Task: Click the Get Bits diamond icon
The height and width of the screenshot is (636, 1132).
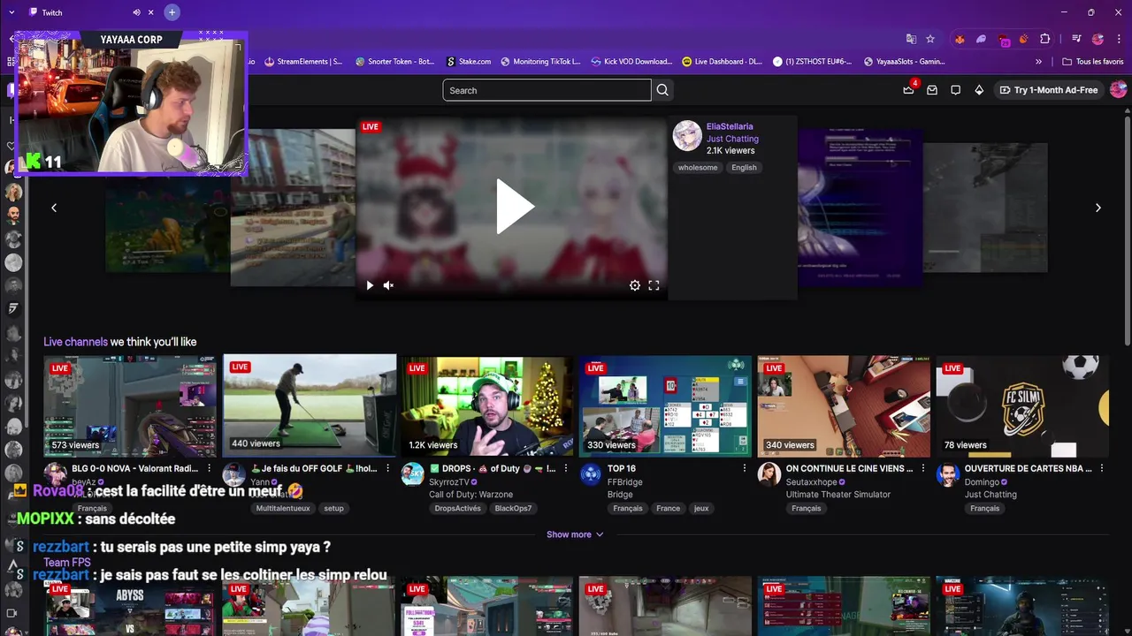Action: coord(979,90)
